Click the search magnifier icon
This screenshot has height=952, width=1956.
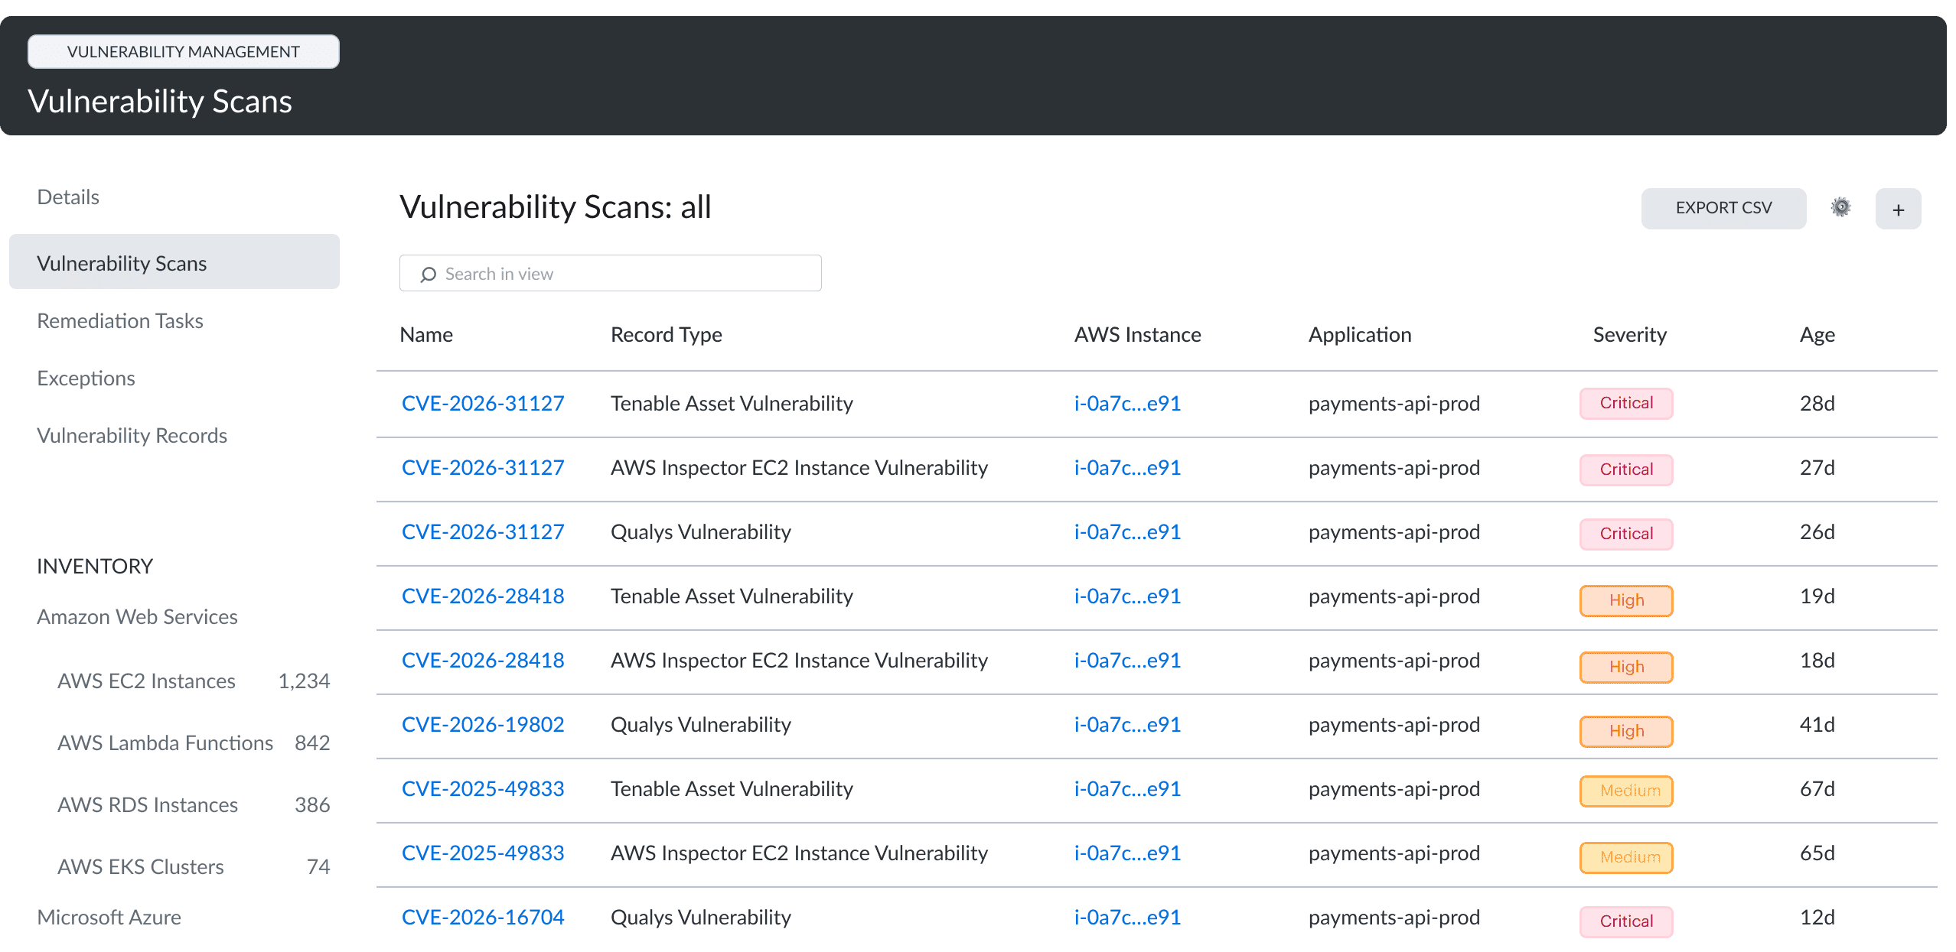428,274
